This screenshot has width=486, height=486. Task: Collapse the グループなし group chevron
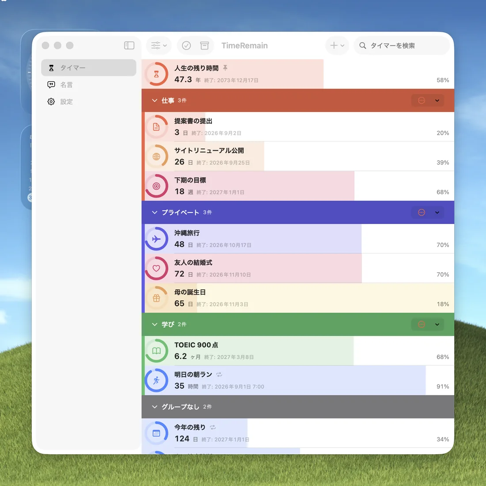pyautogui.click(x=155, y=406)
